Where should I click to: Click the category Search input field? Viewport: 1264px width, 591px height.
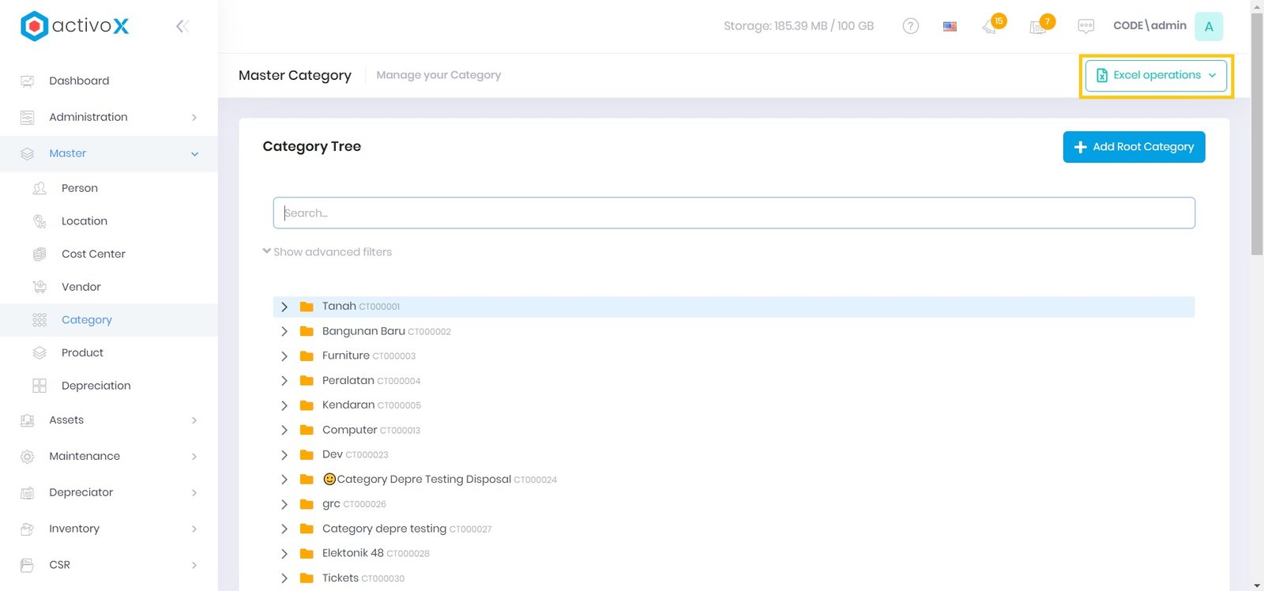tap(733, 213)
